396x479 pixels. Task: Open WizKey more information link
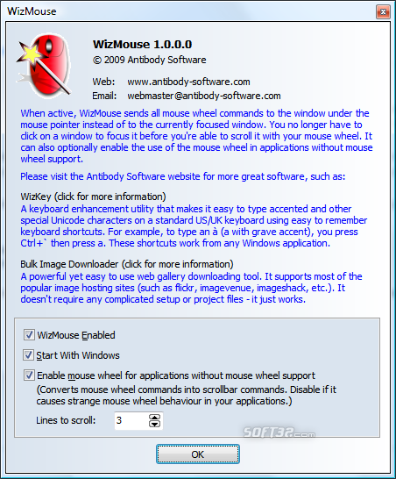click(x=93, y=197)
